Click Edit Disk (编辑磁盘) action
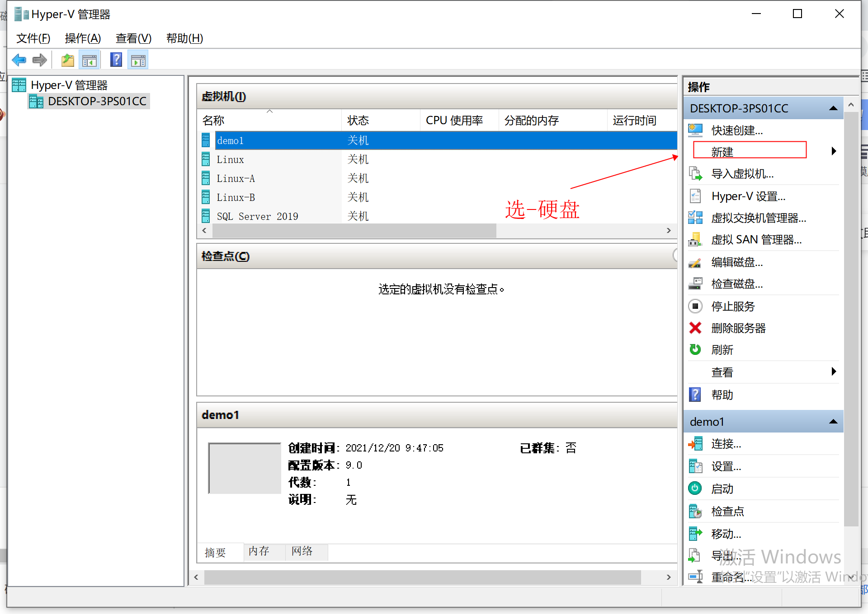This screenshot has height=614, width=868. [736, 262]
